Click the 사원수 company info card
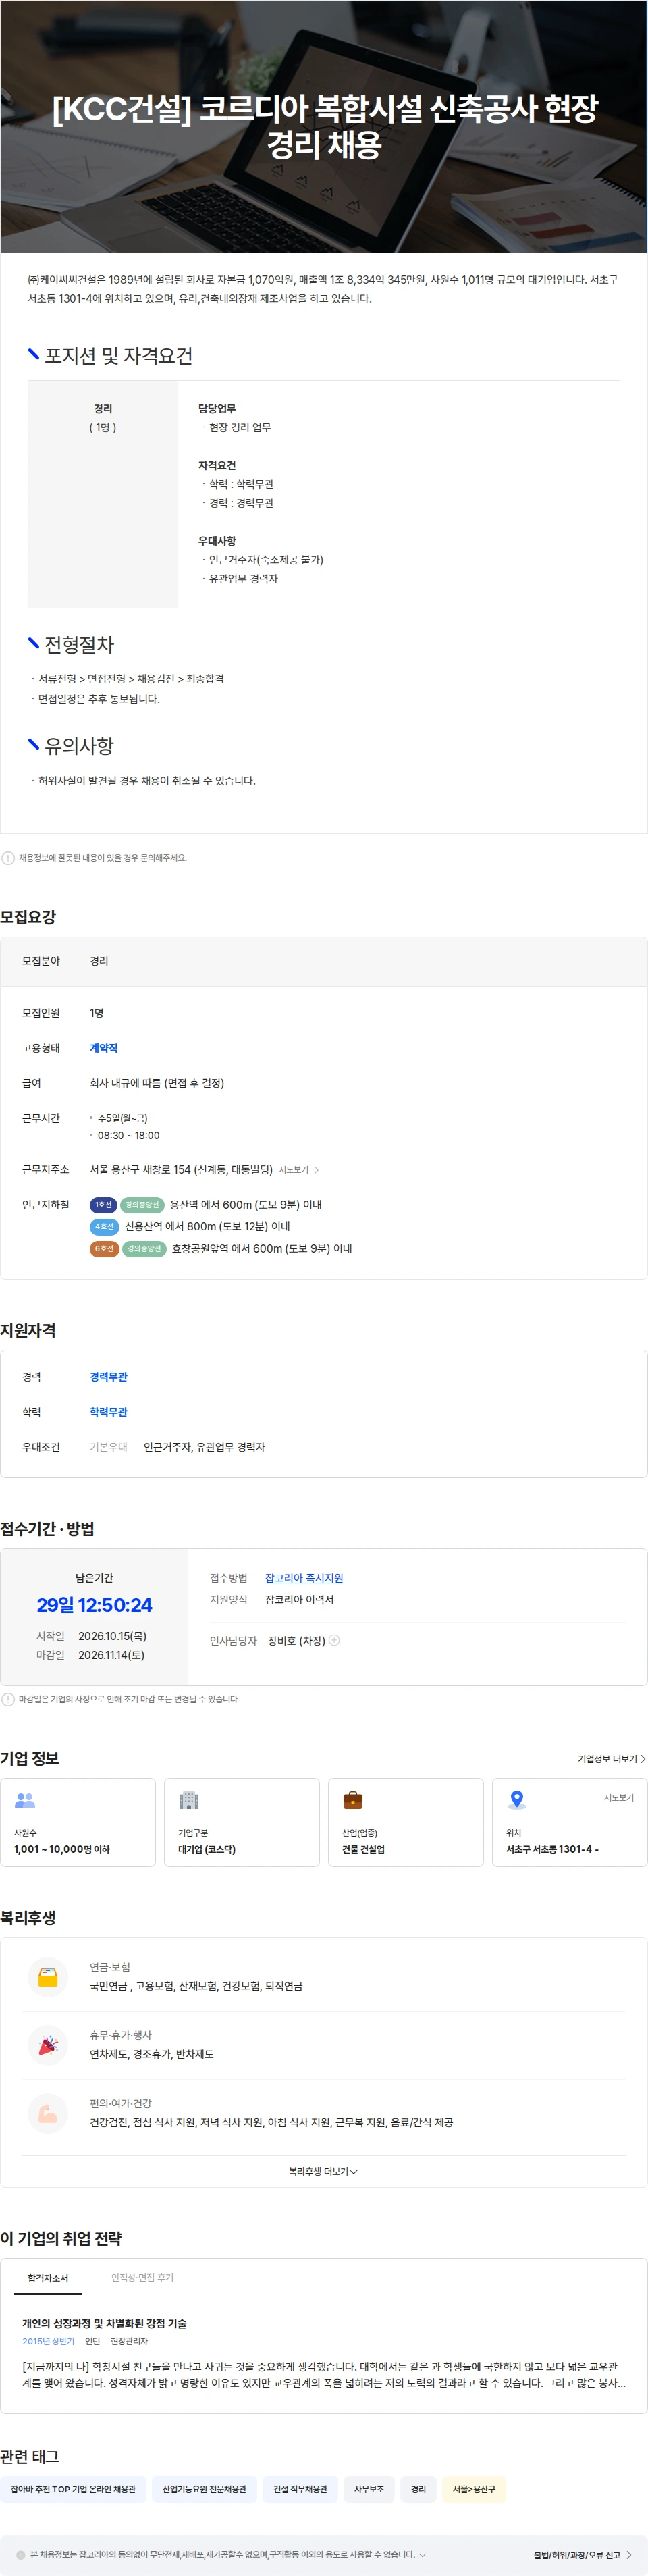Image resolution: width=648 pixels, height=2576 pixels. [x=78, y=1822]
